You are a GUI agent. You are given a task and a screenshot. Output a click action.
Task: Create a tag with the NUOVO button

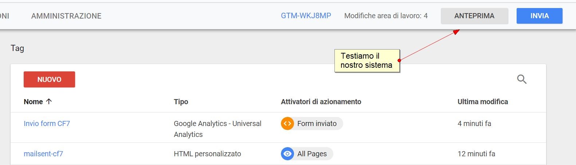(49, 79)
